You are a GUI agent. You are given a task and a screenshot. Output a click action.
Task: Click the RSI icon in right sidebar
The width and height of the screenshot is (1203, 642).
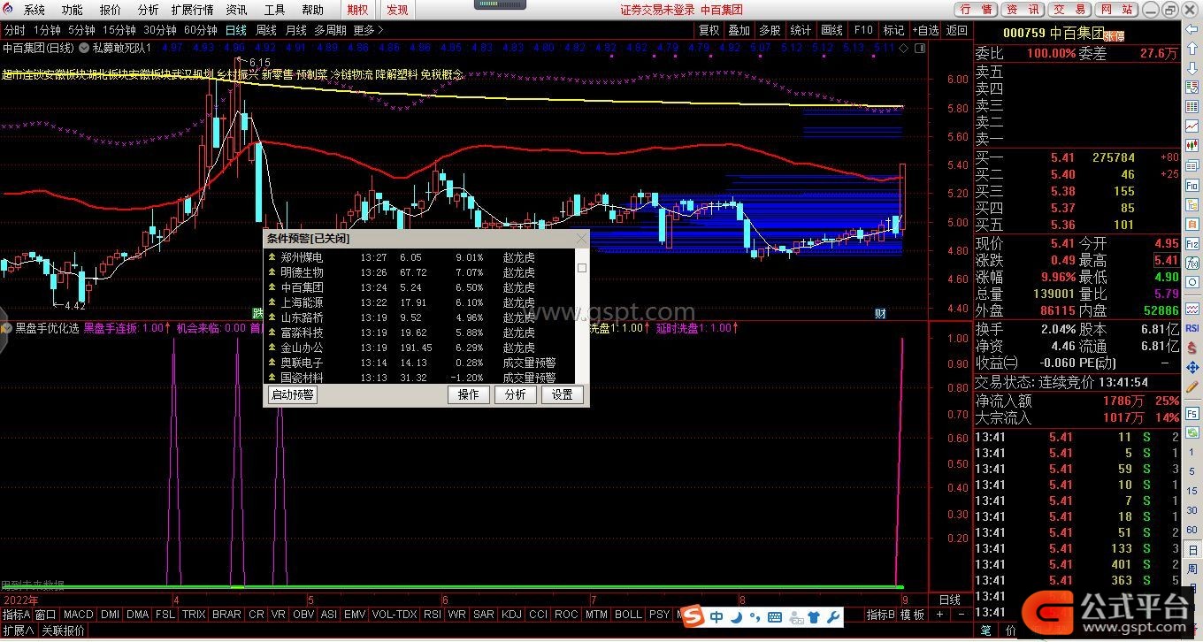pyautogui.click(x=1192, y=327)
